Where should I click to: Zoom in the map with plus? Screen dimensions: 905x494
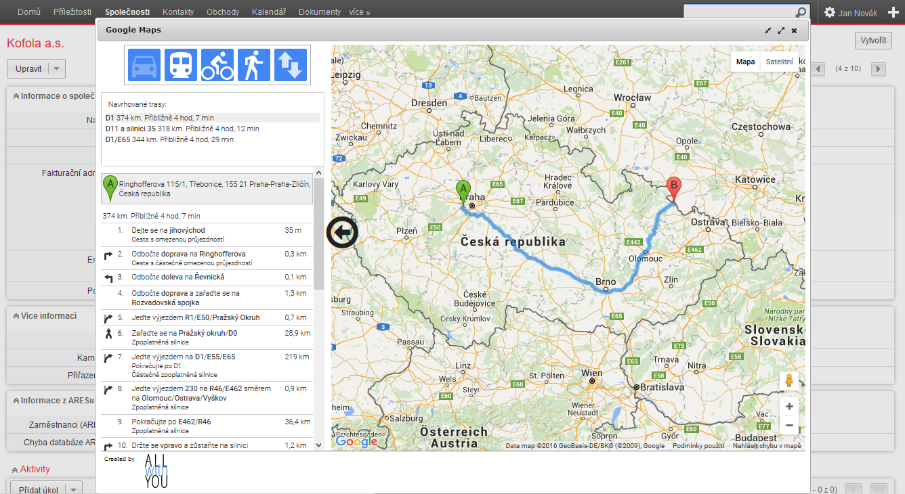[x=788, y=407]
